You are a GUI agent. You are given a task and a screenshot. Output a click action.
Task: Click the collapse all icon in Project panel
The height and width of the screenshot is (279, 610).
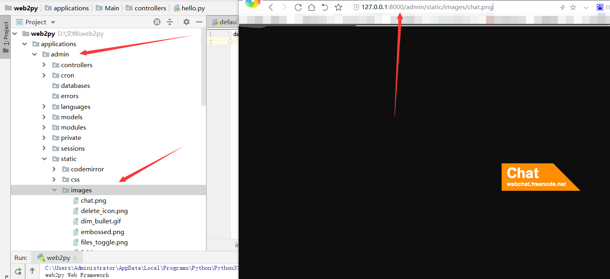170,22
